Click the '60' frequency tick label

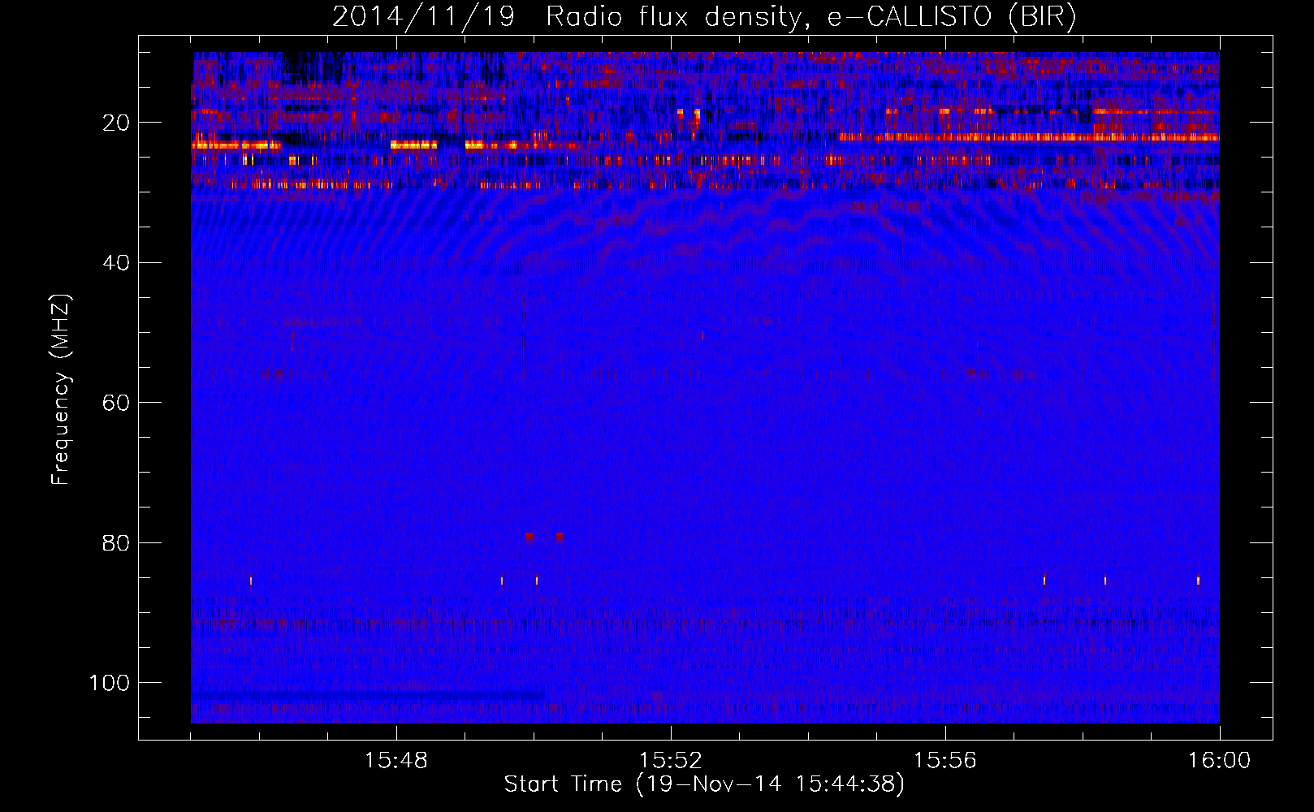pyautogui.click(x=117, y=403)
